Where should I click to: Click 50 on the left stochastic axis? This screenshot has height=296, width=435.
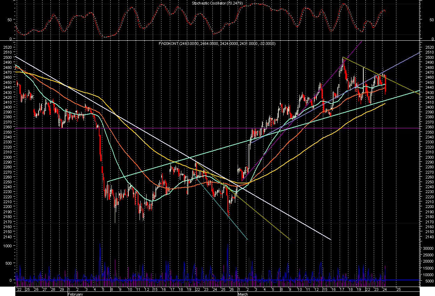(x=10, y=20)
